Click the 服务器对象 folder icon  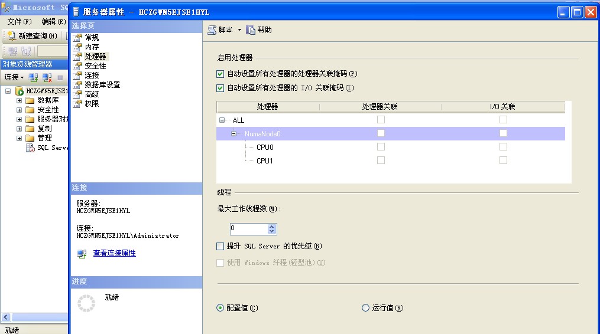tap(30, 119)
